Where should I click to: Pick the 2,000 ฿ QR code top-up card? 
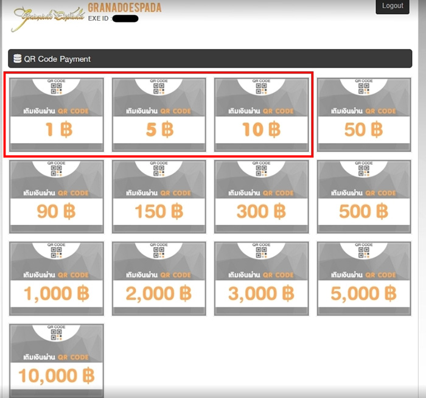(159, 279)
